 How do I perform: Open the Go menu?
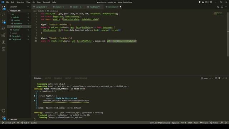(x=34, y=2)
